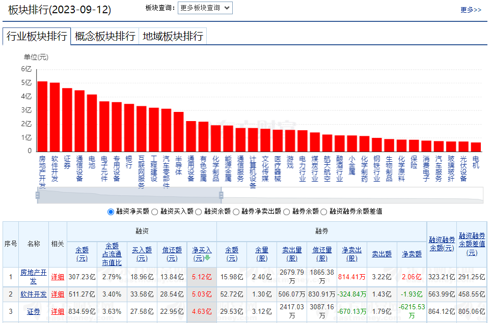Select the 融券净卖出额 radio button
This screenshot has width=492, height=323.
pos(236,212)
